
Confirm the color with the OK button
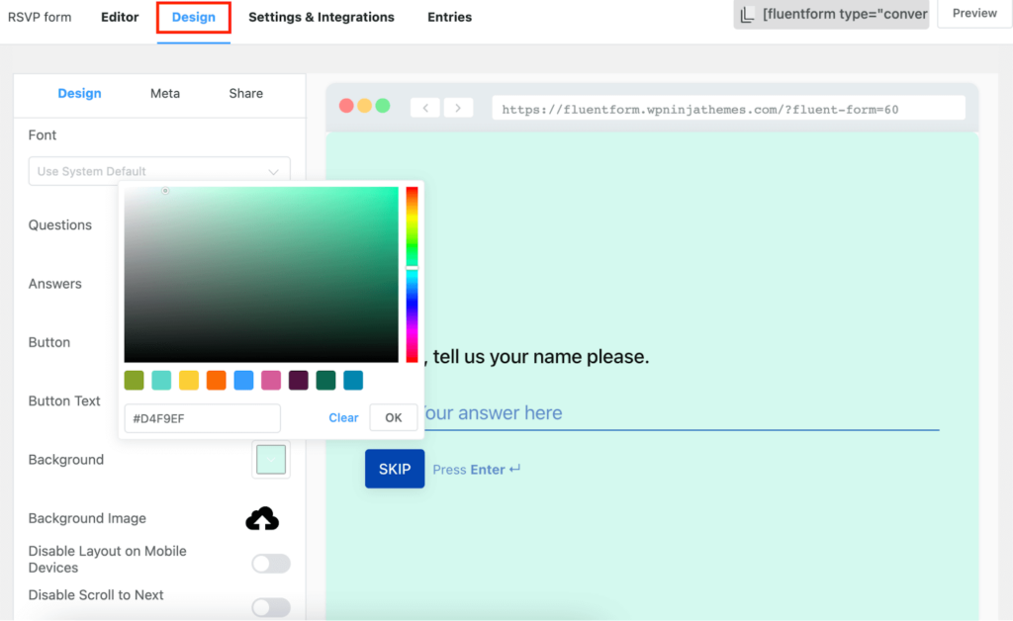click(393, 417)
